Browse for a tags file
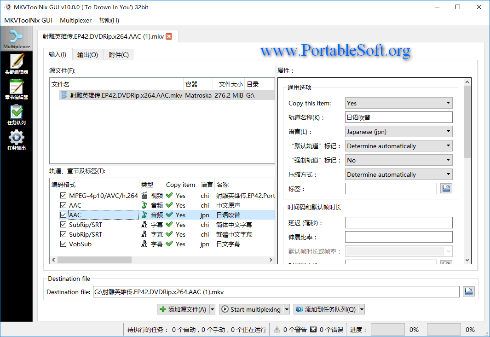490x337 pixels. [x=446, y=188]
